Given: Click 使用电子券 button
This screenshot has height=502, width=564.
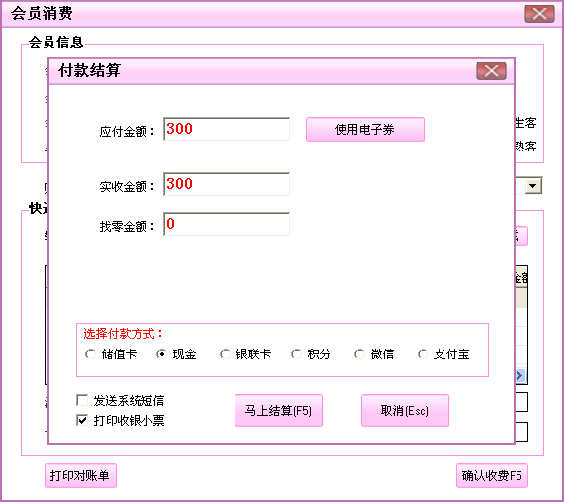Looking at the screenshot, I should (x=365, y=129).
